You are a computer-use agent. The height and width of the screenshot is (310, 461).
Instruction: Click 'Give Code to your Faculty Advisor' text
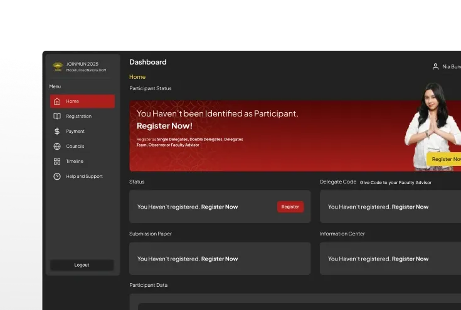[x=396, y=183]
